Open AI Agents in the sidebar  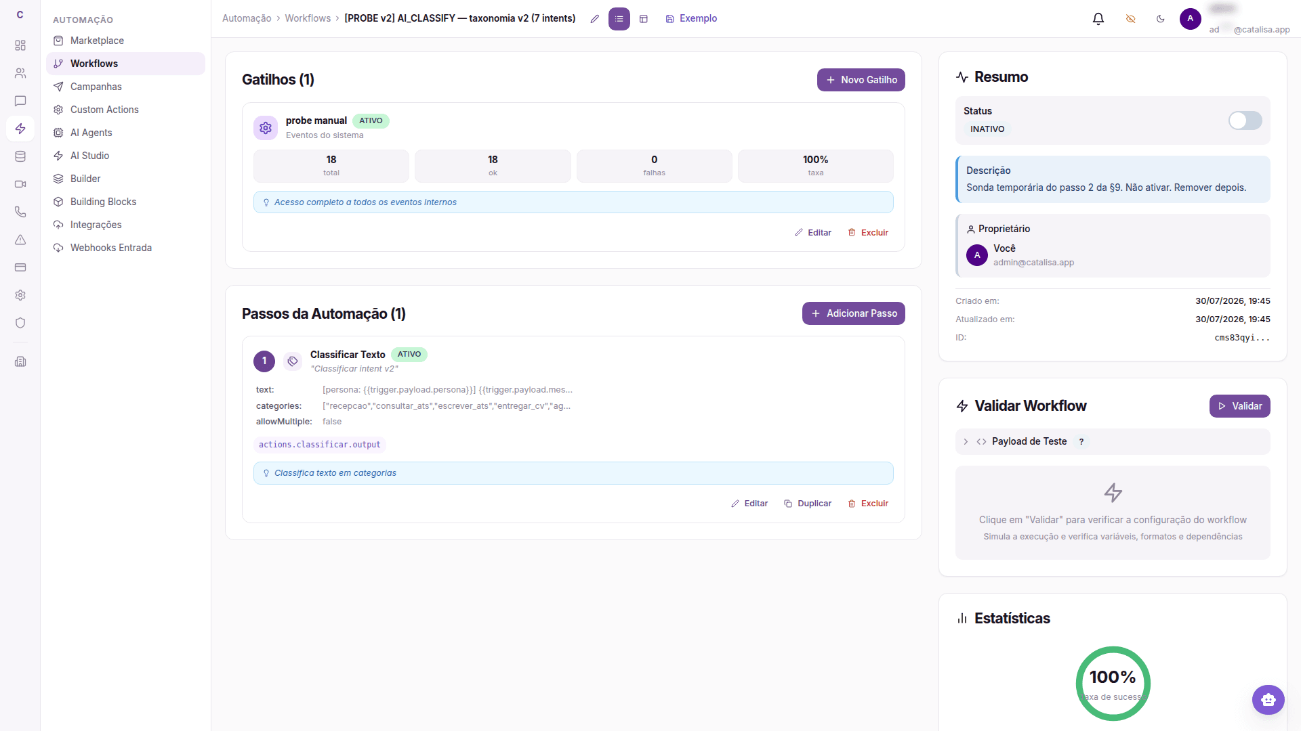coord(125,133)
